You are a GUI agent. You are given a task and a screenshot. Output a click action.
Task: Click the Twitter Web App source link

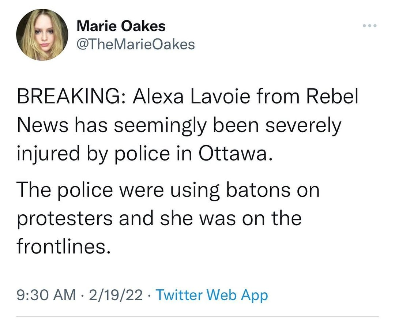(212, 295)
